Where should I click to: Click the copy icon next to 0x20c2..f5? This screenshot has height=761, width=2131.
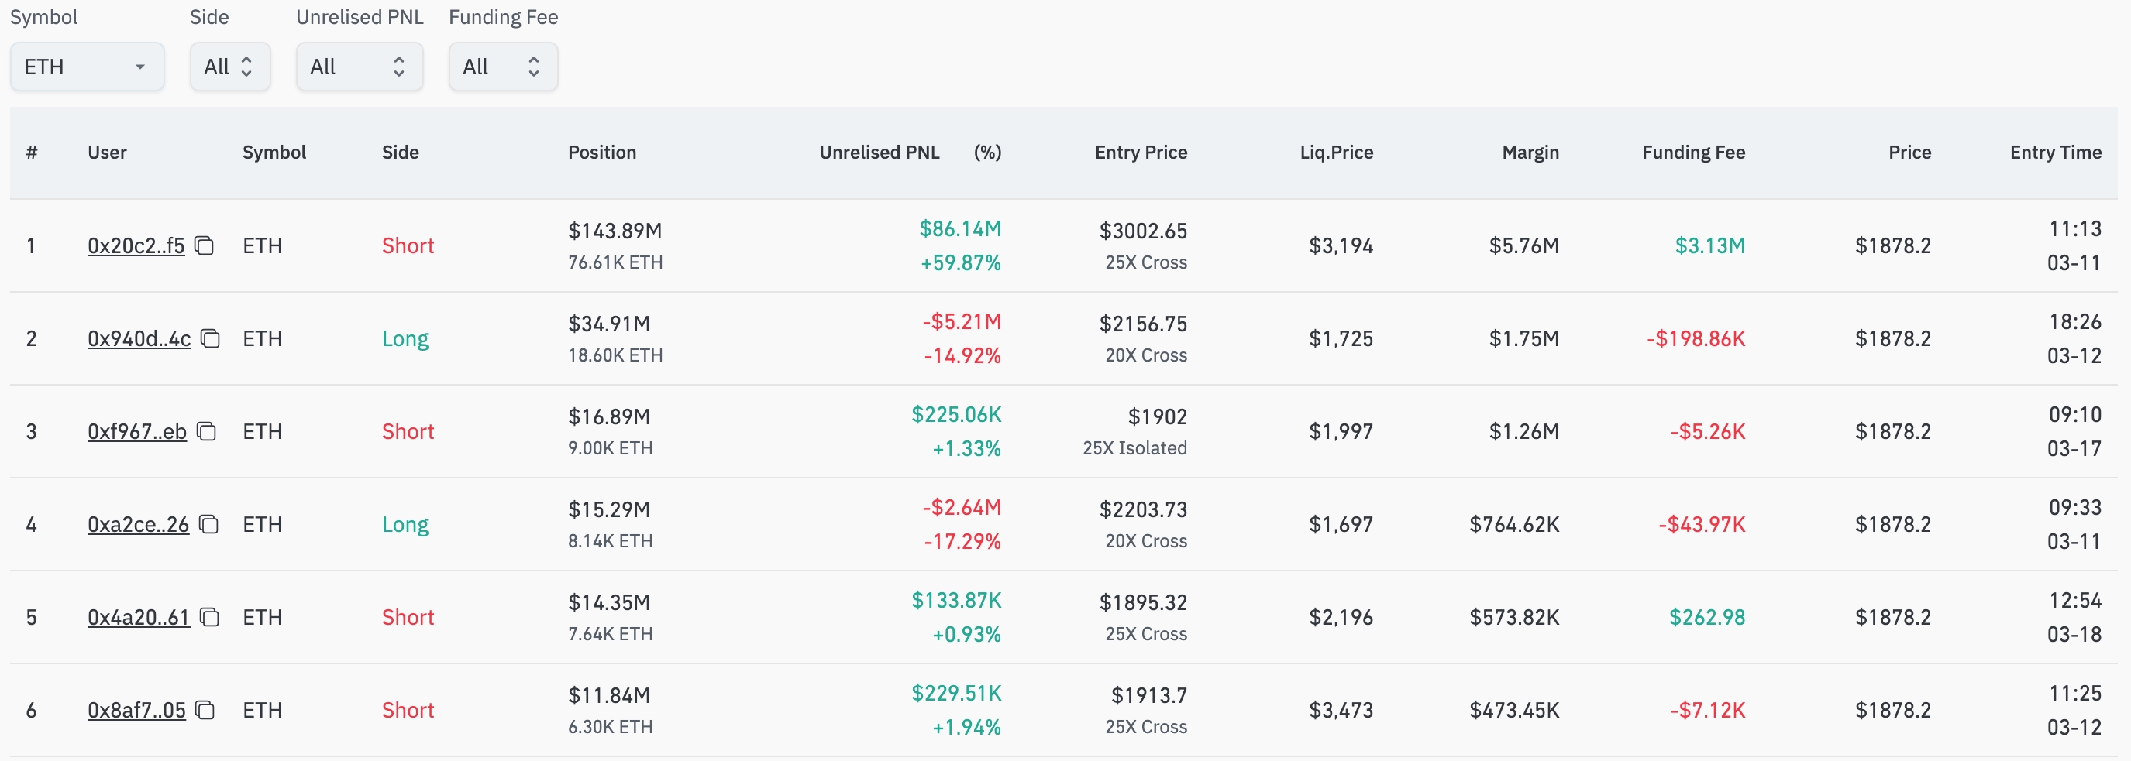click(205, 245)
